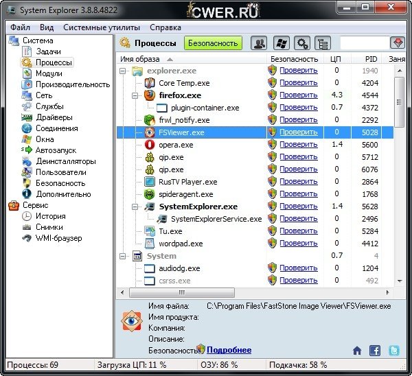This screenshot has width=412, height=376.
Task: Sort by ЦП column header
Action: pos(336,59)
